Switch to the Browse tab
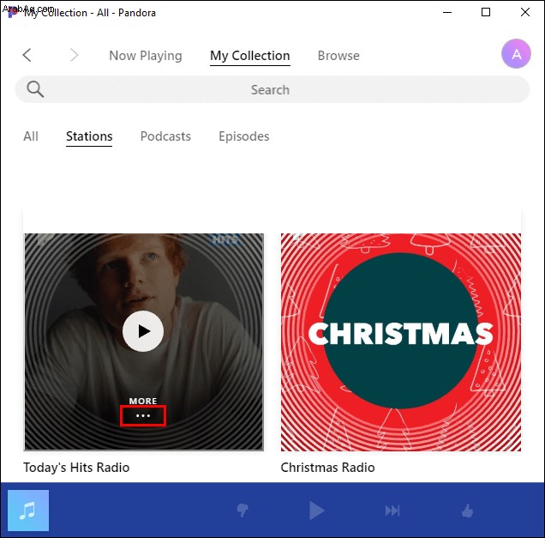545x538 pixels. tap(338, 56)
